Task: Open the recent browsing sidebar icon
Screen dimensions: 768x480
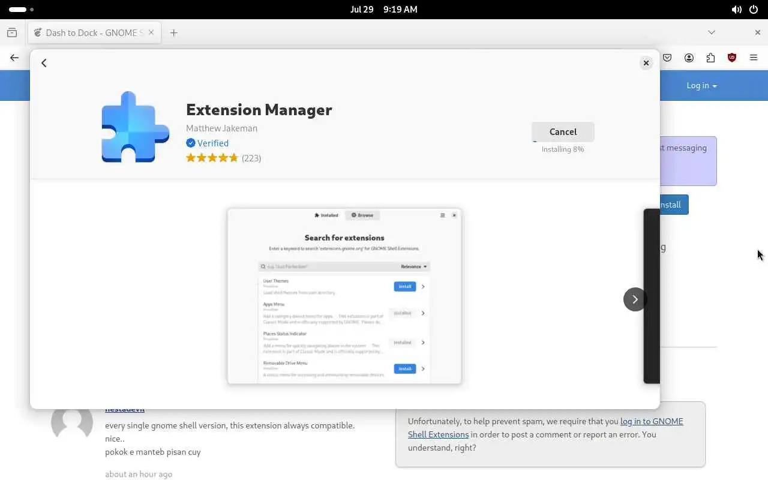Action: point(12,32)
